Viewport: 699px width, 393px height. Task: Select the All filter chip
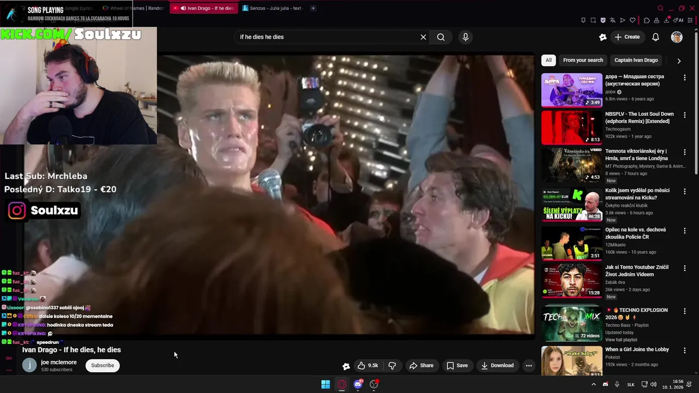point(548,60)
